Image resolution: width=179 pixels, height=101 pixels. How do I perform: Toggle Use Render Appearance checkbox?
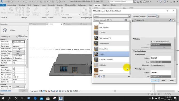coord(151,42)
